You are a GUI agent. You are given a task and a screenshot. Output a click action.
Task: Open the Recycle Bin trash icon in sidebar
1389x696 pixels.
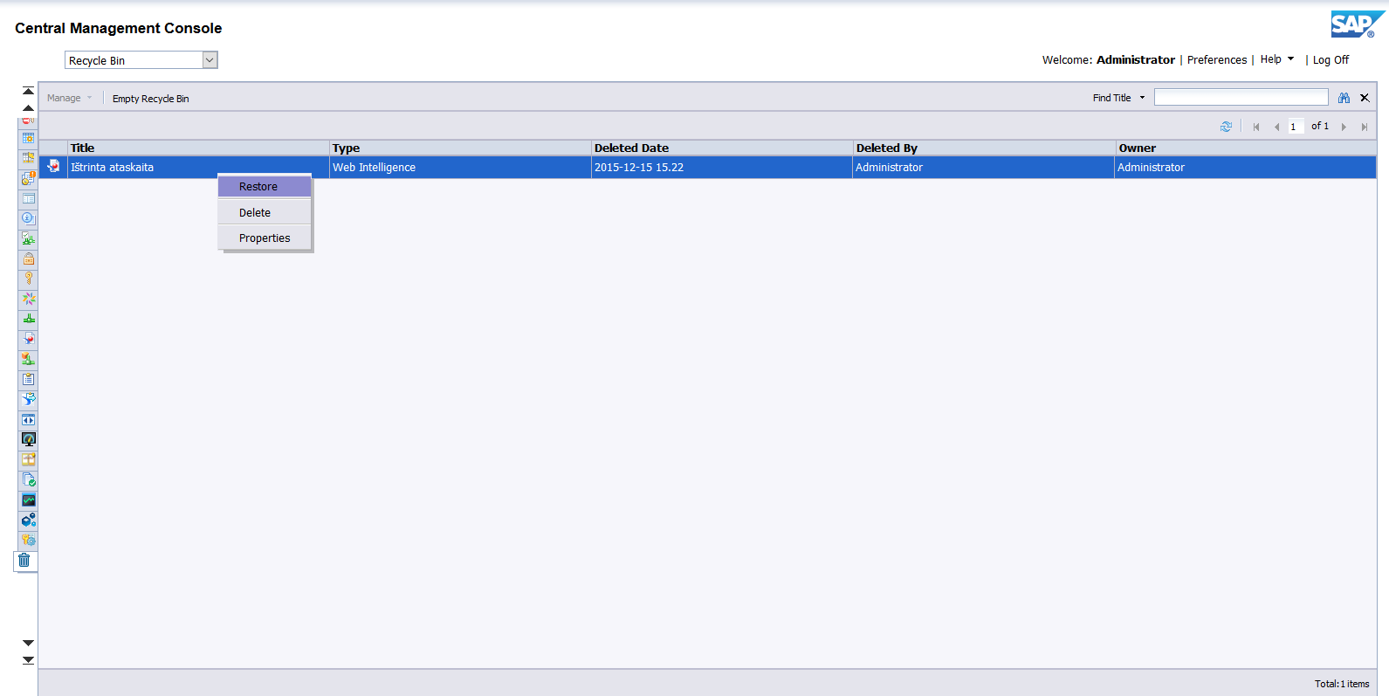point(24,561)
